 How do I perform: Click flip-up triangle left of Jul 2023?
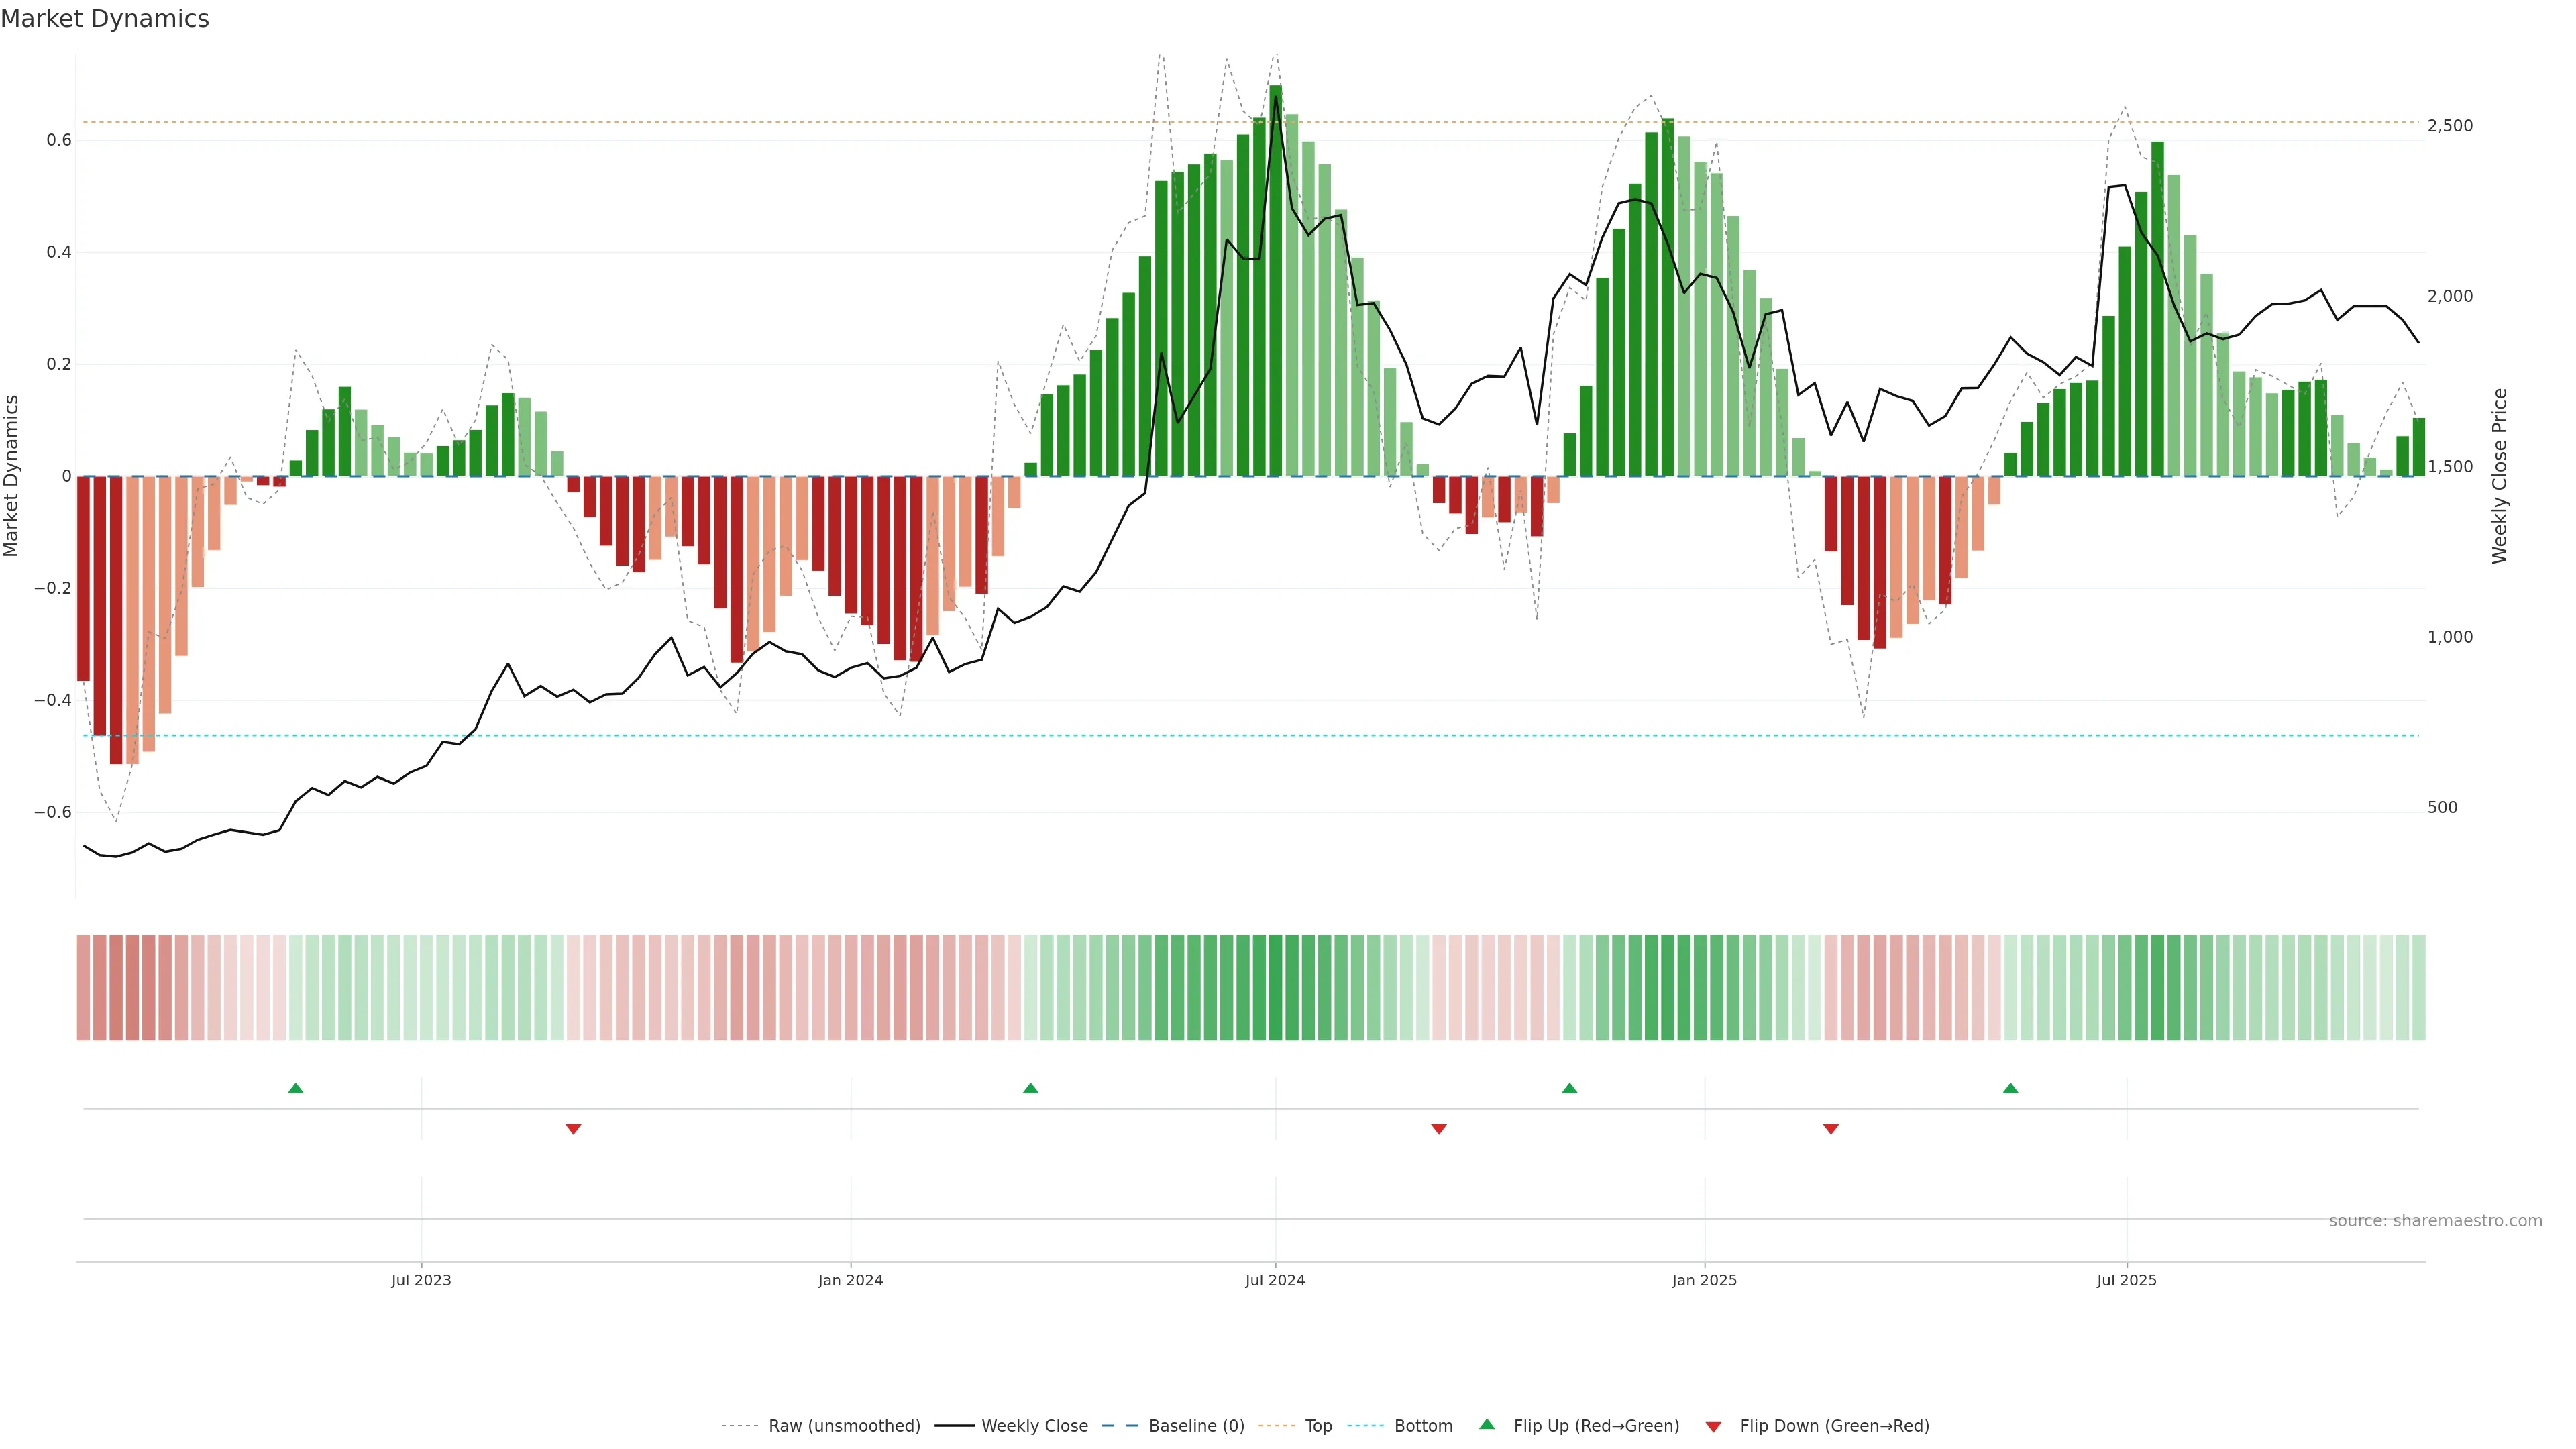pyautogui.click(x=295, y=1088)
